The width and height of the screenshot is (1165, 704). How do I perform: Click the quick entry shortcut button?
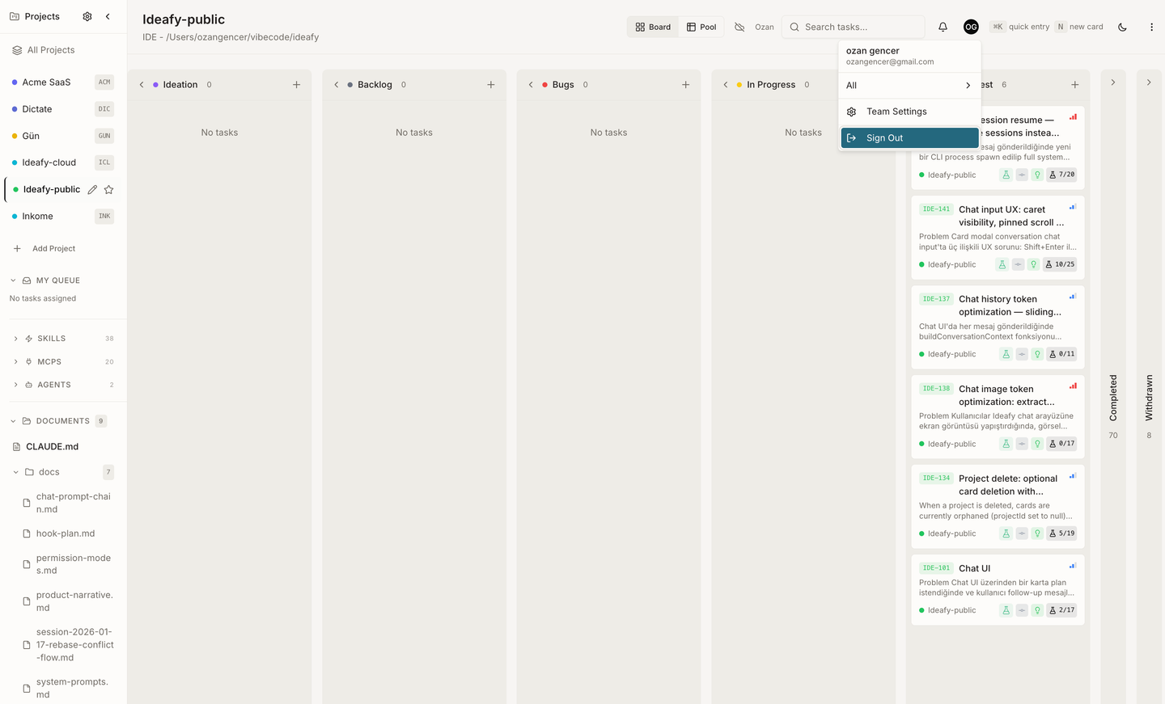pyautogui.click(x=1020, y=27)
